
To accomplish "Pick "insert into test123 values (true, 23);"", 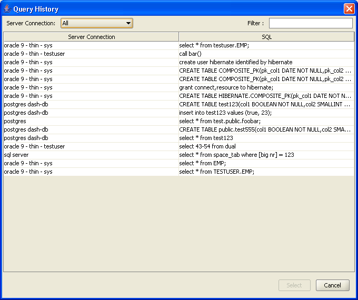I will tap(266, 113).
